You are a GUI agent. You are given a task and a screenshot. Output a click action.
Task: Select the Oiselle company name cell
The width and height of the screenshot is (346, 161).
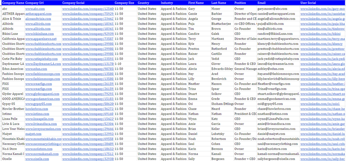coord(13,159)
